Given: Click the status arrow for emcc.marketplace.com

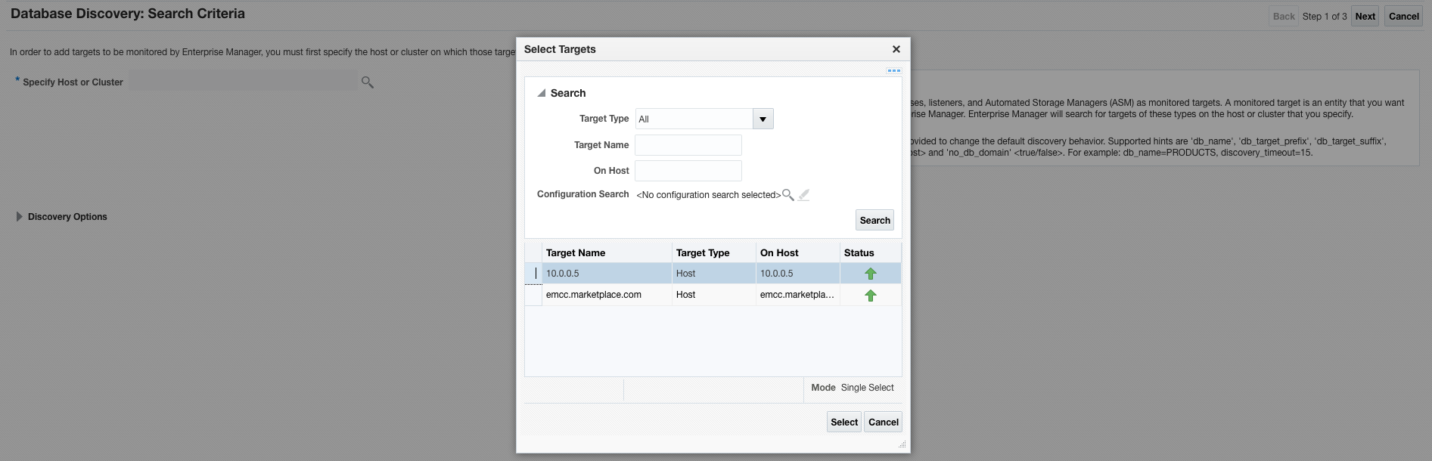Looking at the screenshot, I should [x=870, y=295].
